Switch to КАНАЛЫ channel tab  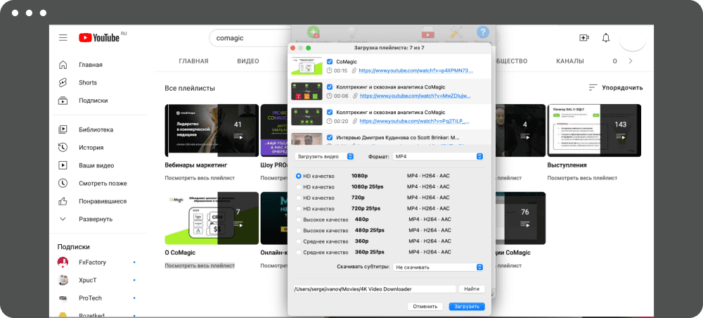[x=570, y=61]
